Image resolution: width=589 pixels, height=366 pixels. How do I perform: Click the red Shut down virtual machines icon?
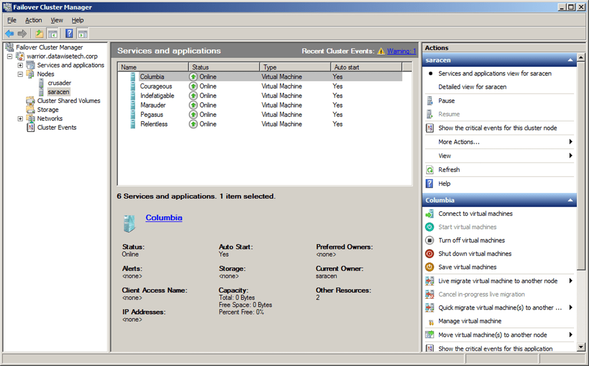coord(429,254)
